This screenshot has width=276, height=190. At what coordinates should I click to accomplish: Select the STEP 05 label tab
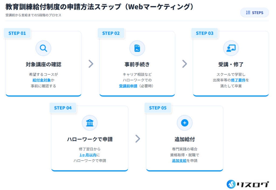click(158, 108)
